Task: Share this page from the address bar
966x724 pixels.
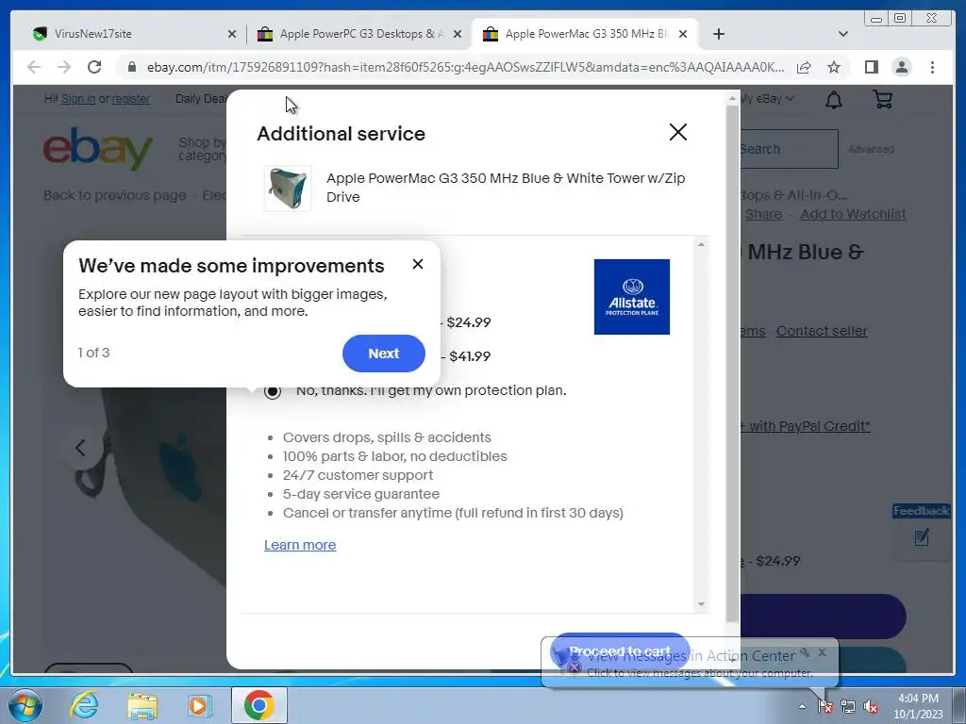Action: click(x=804, y=67)
